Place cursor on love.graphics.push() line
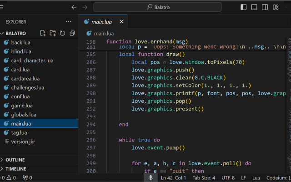291x182 pixels. (x=163, y=70)
